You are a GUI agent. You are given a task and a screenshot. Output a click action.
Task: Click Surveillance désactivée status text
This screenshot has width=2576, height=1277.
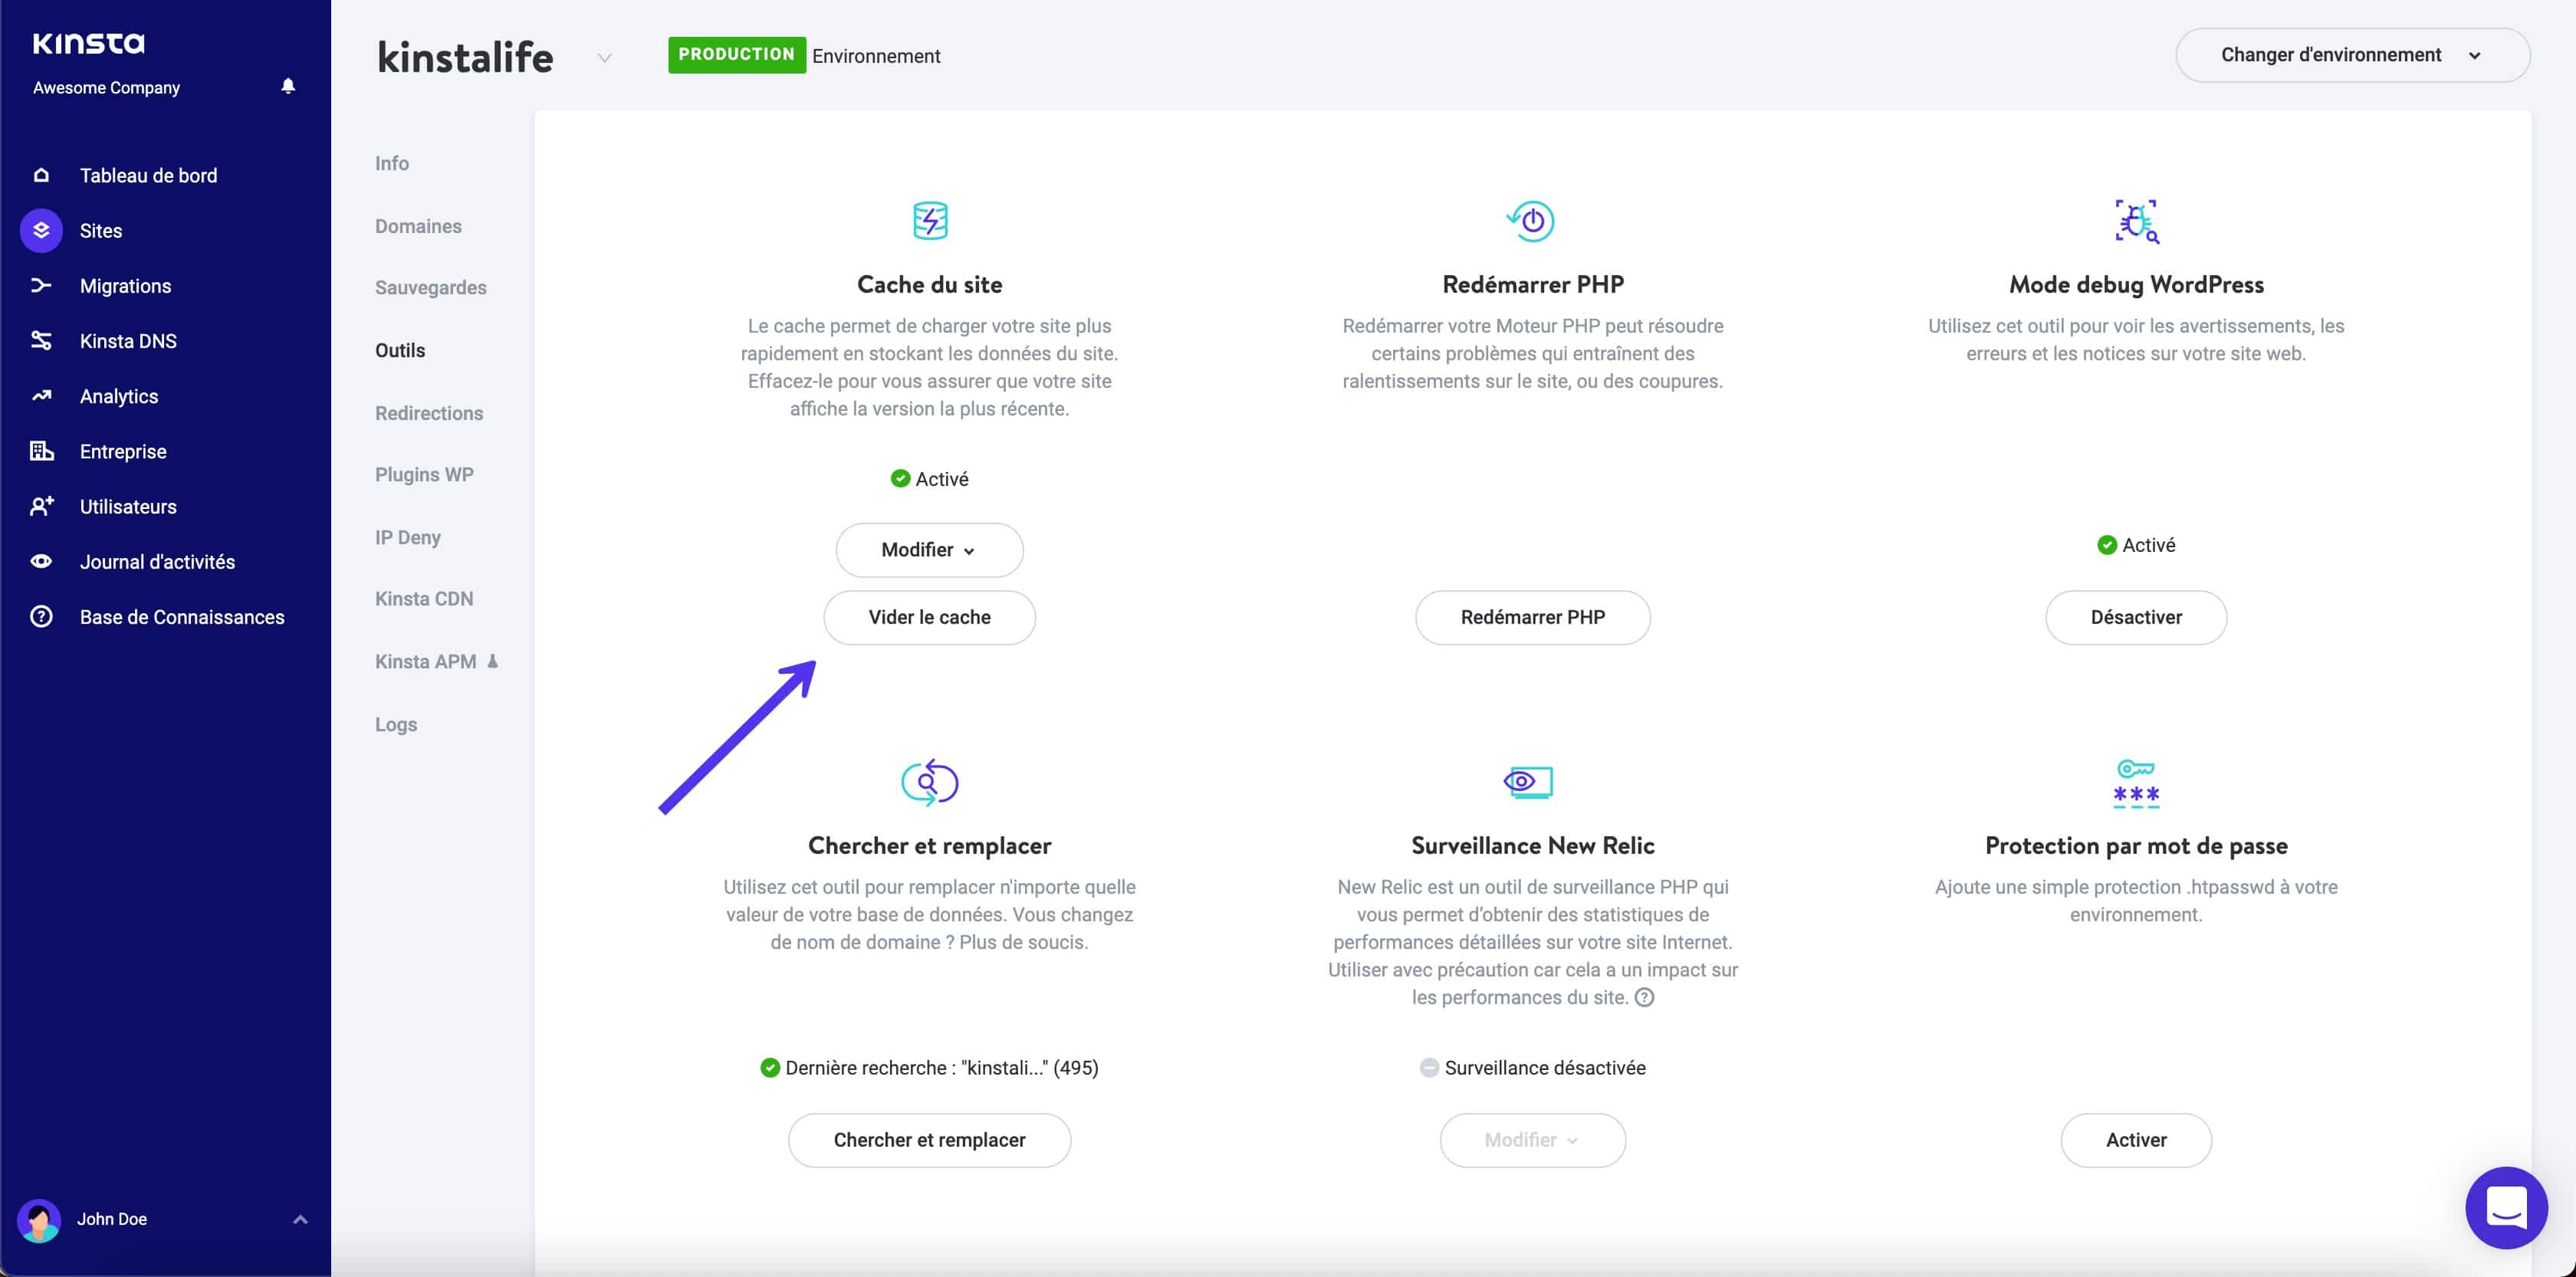[1544, 1067]
